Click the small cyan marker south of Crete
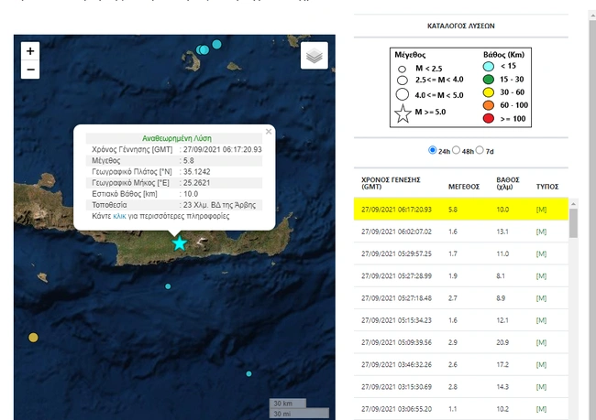This screenshot has width=596, height=420. (x=168, y=286)
